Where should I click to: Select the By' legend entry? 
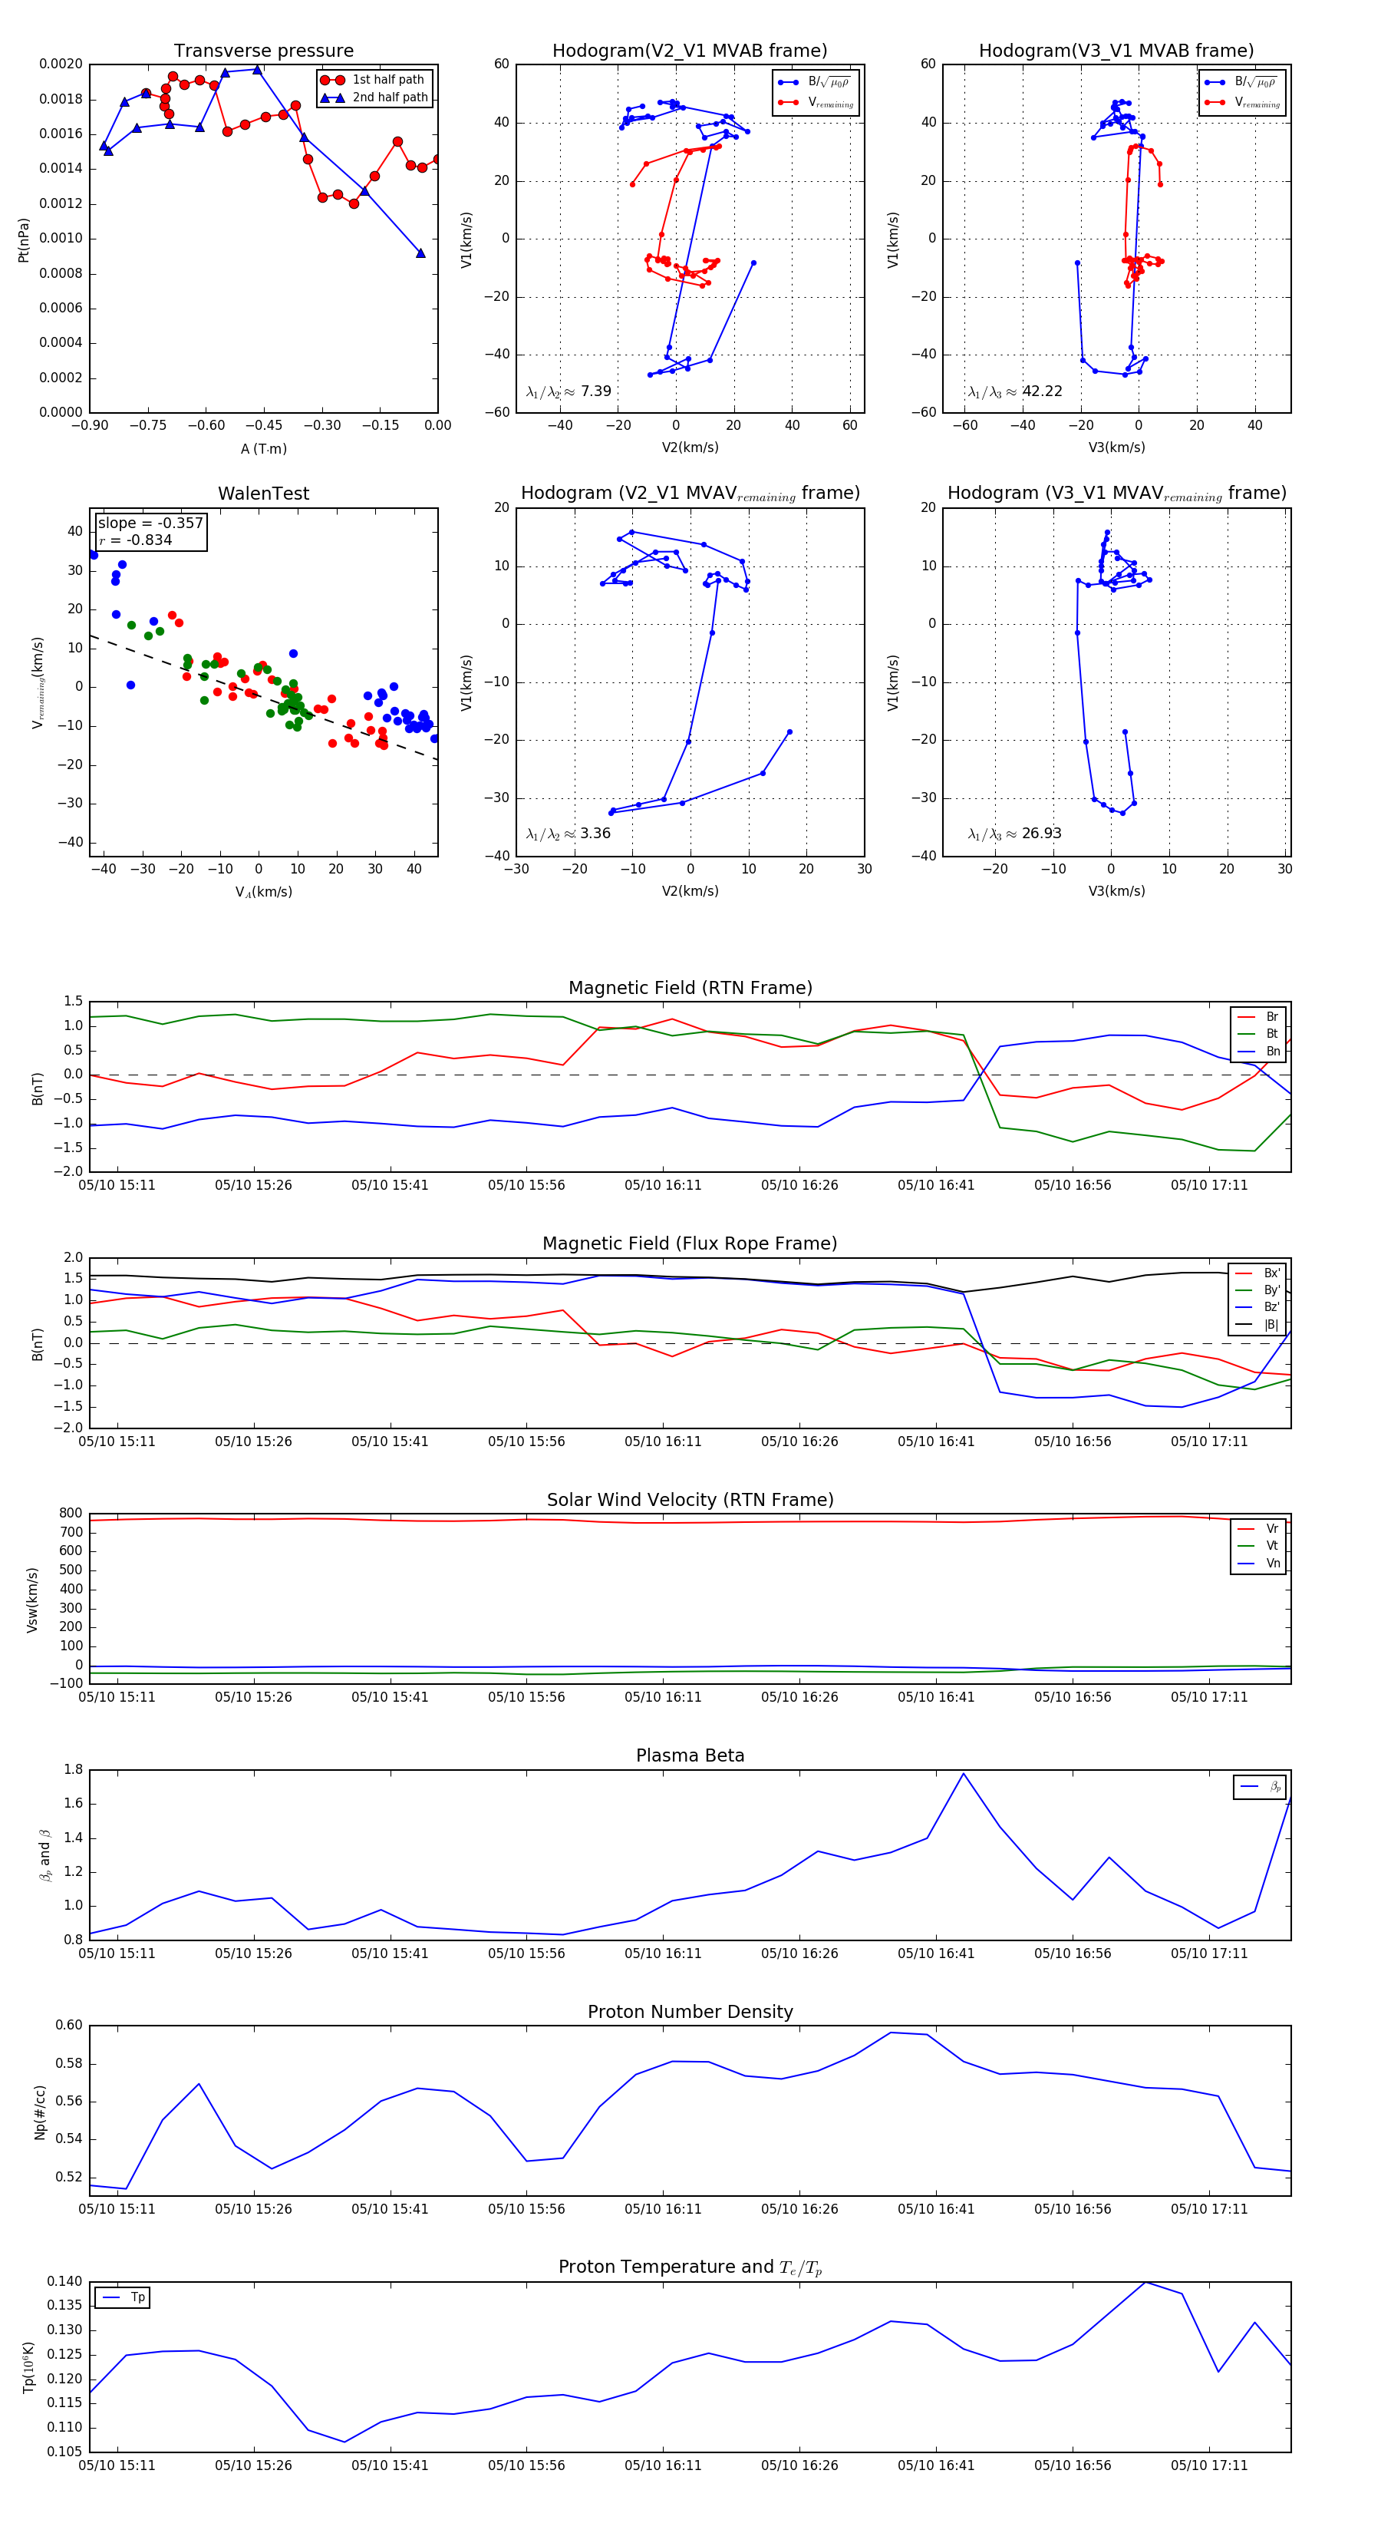click(x=1257, y=1290)
